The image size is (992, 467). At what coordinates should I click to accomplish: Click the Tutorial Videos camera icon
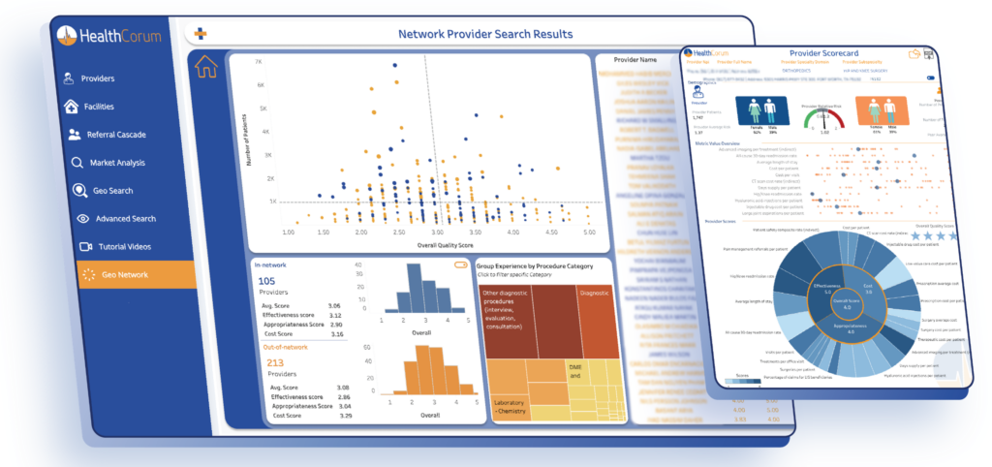click(x=83, y=246)
